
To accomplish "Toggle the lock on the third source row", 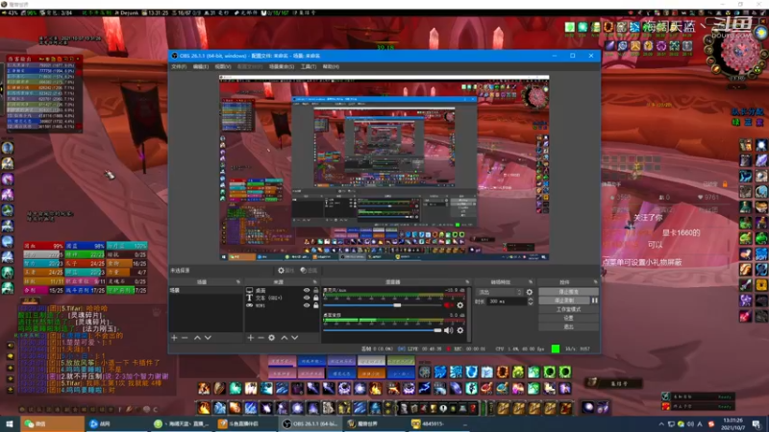I will [x=316, y=305].
